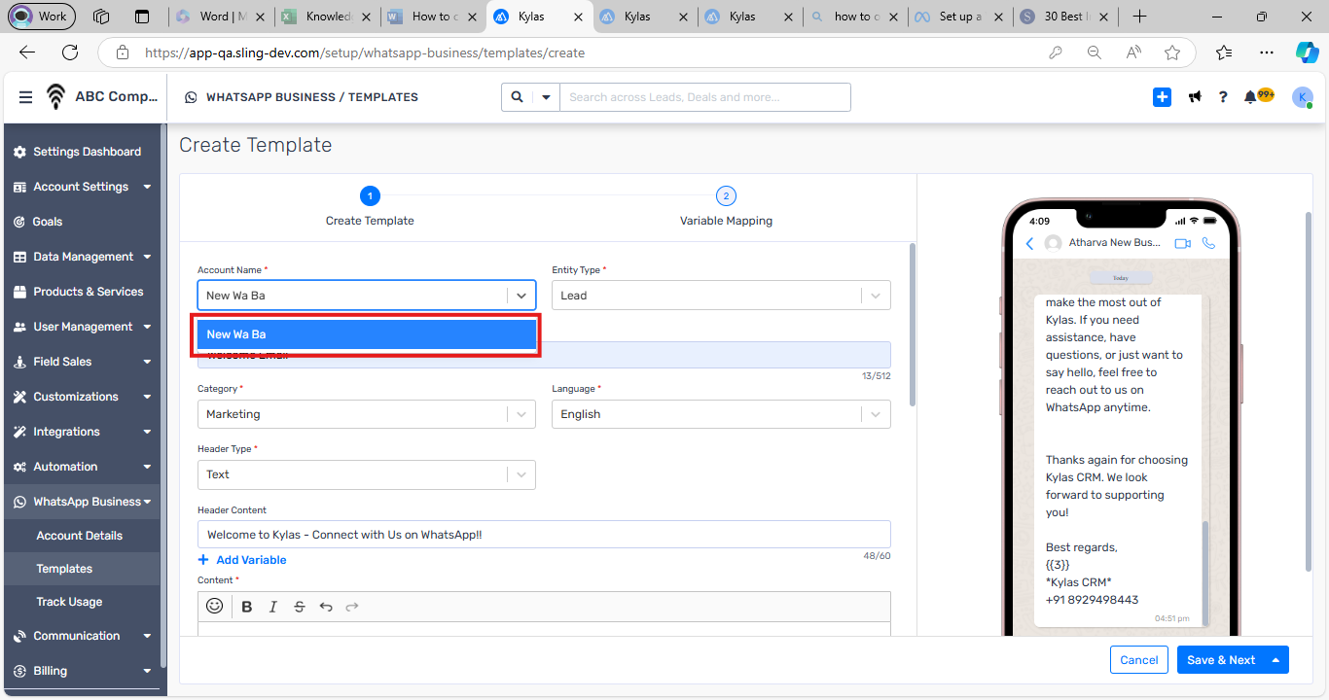Screen dimensions: 1329x700
Task: Click step 1 Create Template indicator
Action: pos(370,196)
